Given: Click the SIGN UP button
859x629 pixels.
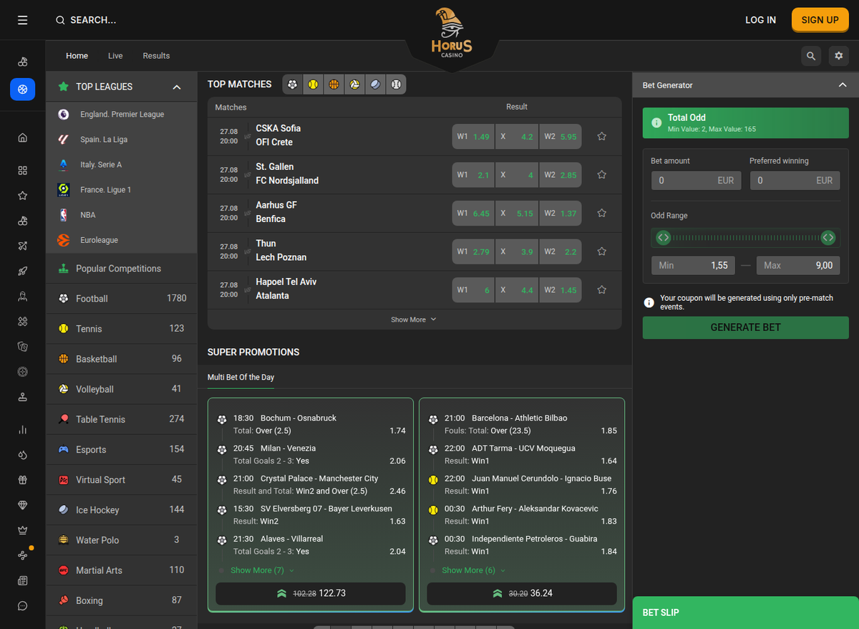Looking at the screenshot, I should click(820, 20).
